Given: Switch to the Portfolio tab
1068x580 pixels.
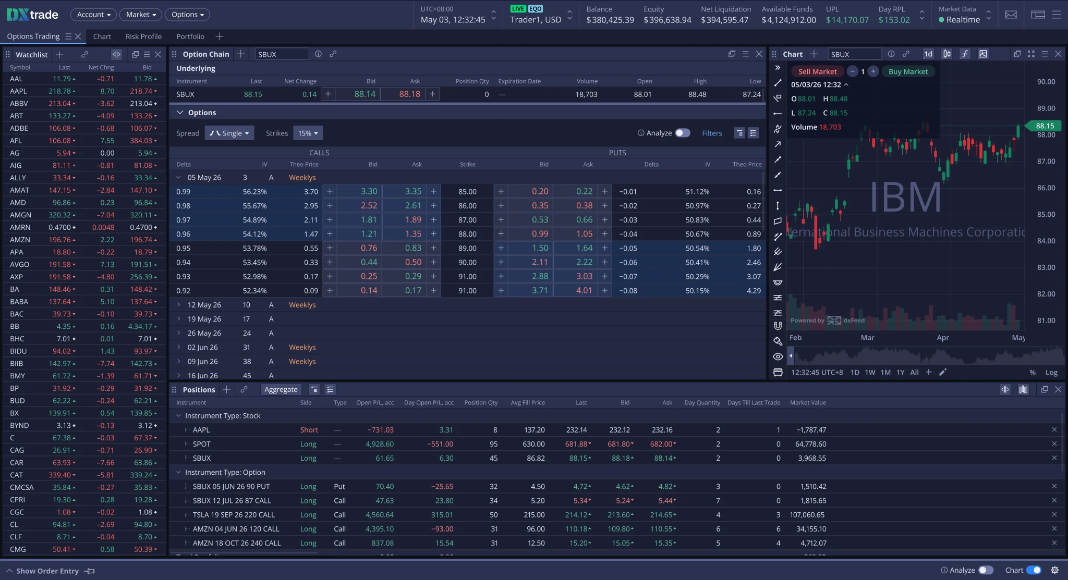Looking at the screenshot, I should (x=190, y=36).
